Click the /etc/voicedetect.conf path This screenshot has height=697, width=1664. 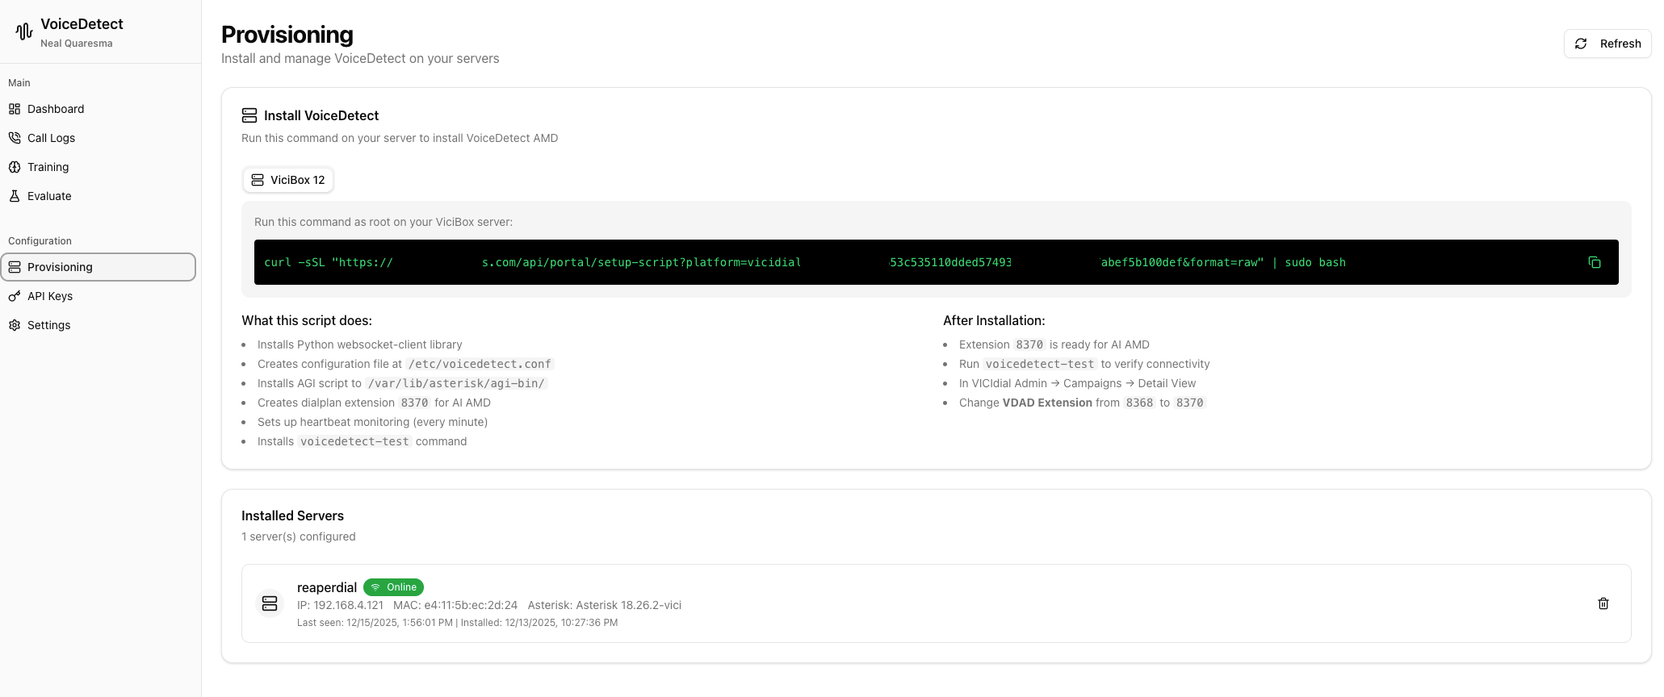[480, 364]
